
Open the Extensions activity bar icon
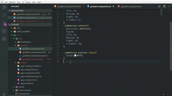(4, 39)
